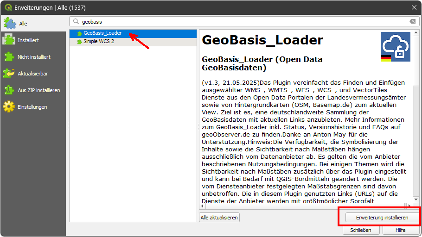The height and width of the screenshot is (237, 422).
Task: Select Simple WCS 2 in the plugin list
Action: (133, 42)
